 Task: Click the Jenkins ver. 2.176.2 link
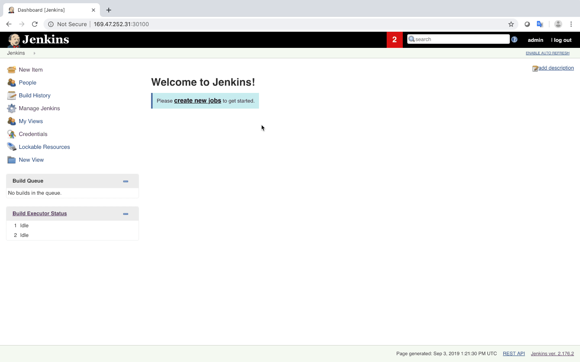552,354
